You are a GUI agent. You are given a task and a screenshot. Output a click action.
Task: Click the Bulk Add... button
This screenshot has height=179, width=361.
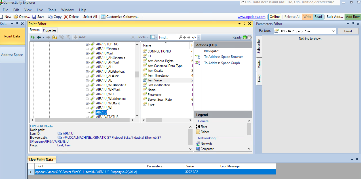pos(335,17)
